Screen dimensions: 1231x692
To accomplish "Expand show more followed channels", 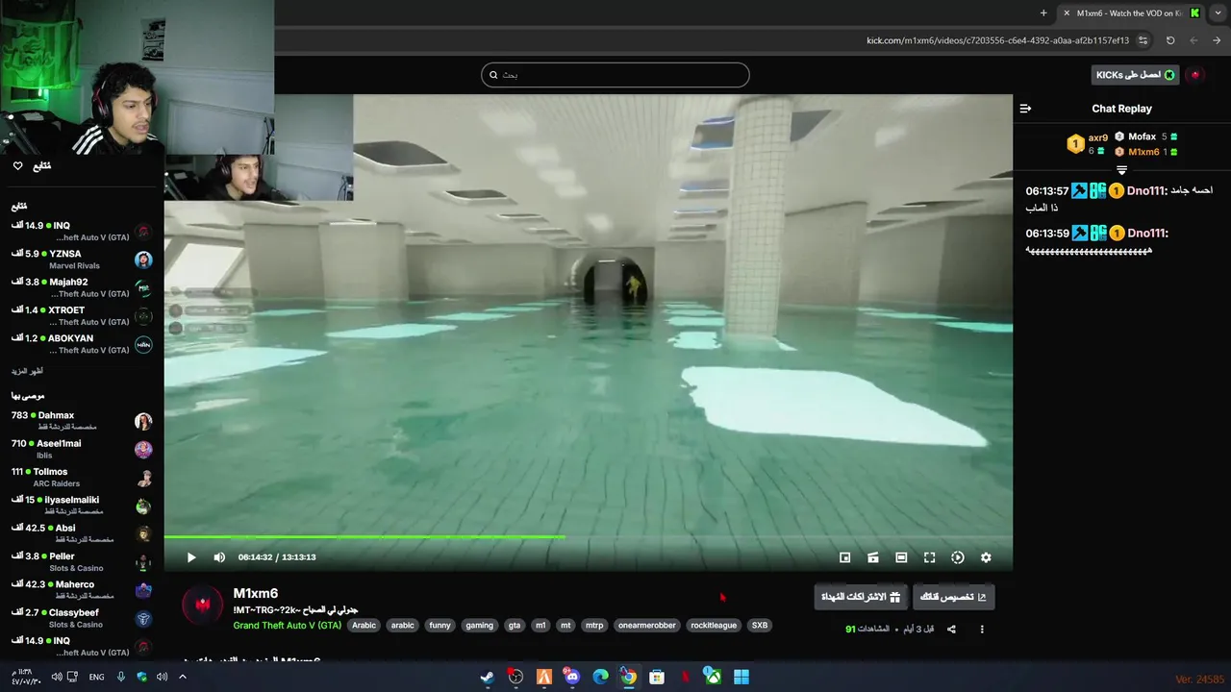I will (27, 371).
